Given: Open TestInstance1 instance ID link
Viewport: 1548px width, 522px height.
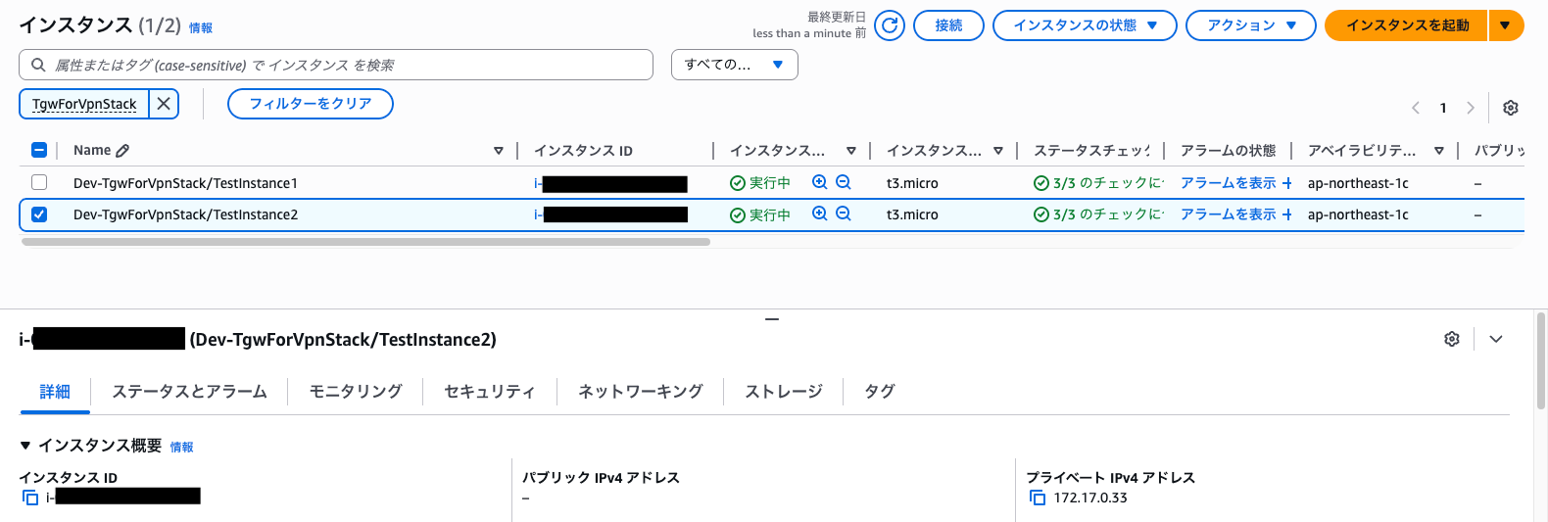Looking at the screenshot, I should (610, 183).
